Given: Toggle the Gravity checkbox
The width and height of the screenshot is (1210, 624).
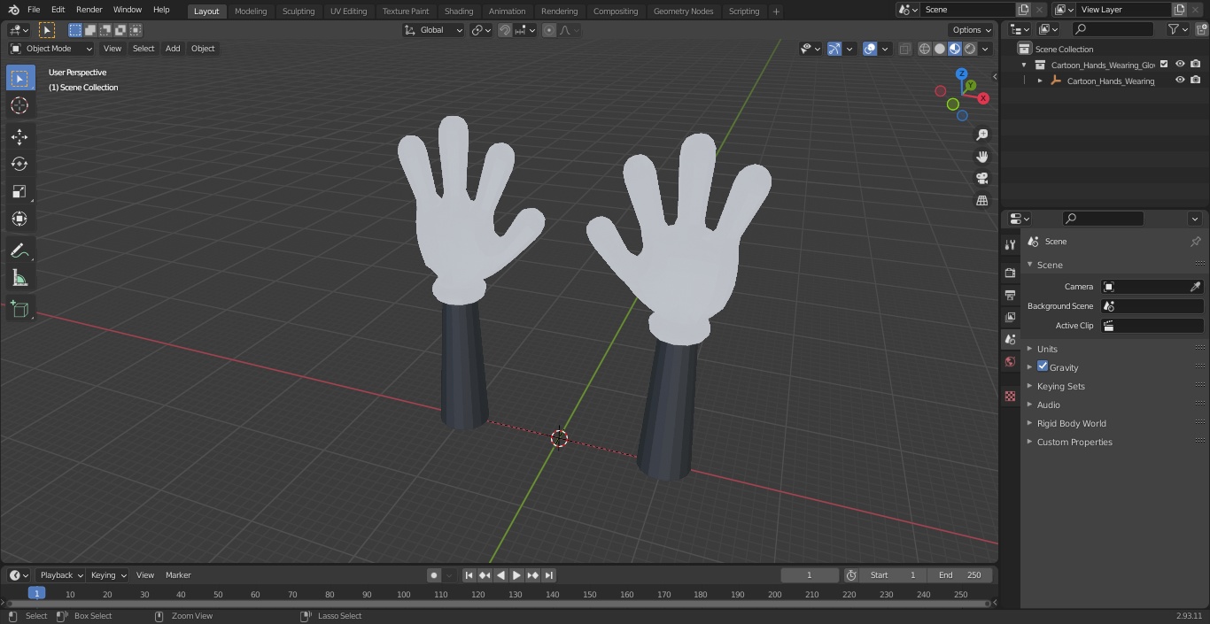Looking at the screenshot, I should (x=1043, y=366).
